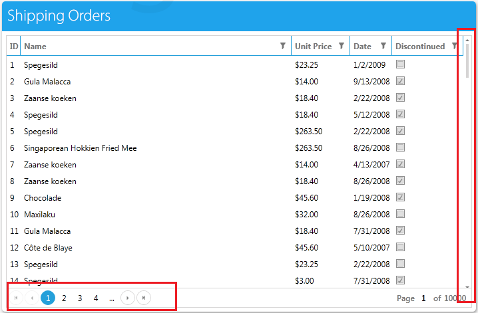Viewport: 478px width, 313px height.
Task: Go to the previous page arrow
Action: [32, 298]
